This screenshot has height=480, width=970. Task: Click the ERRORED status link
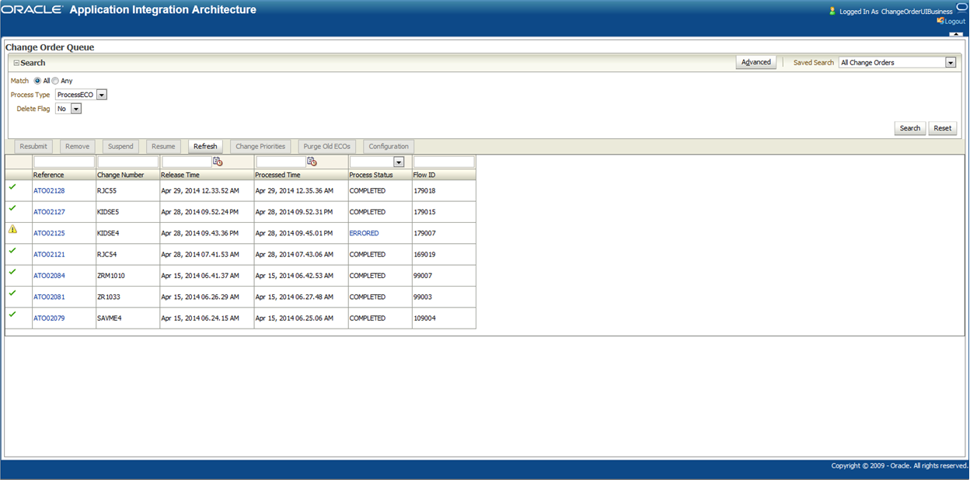click(364, 233)
